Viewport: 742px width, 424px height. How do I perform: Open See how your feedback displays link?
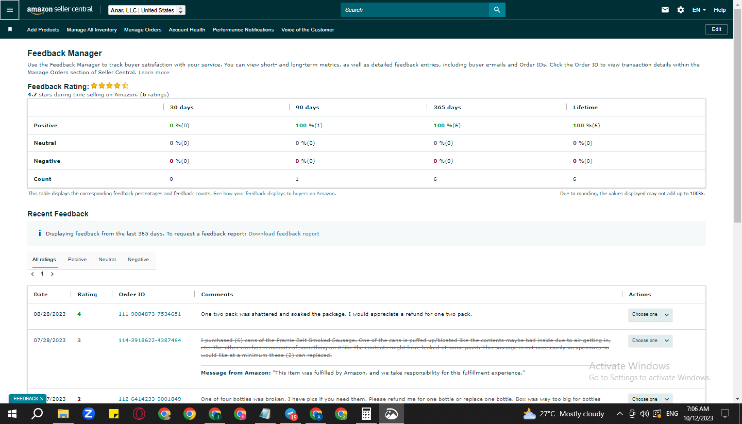click(275, 194)
